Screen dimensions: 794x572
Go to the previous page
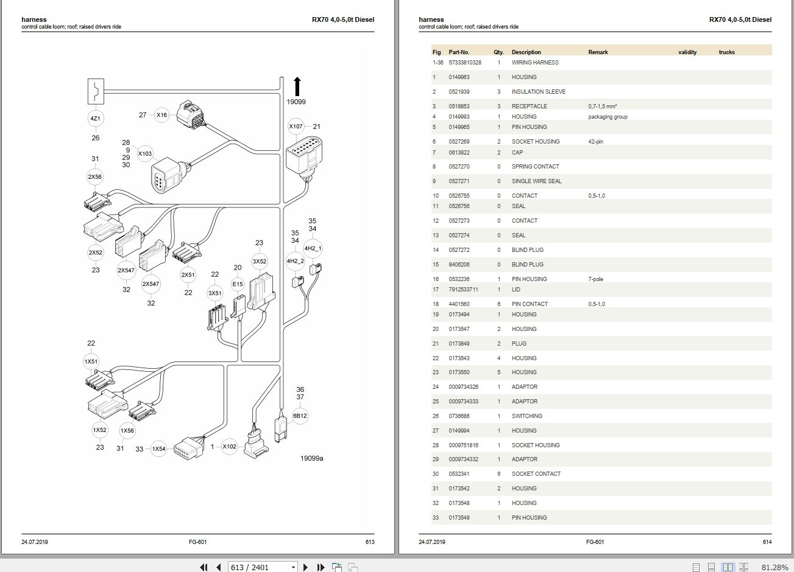click(x=218, y=567)
